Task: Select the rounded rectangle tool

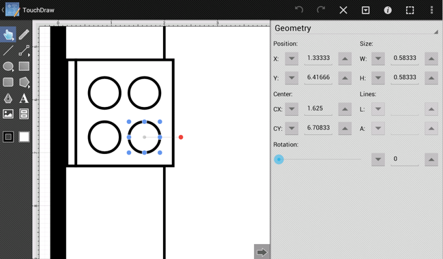Action: tap(8, 82)
